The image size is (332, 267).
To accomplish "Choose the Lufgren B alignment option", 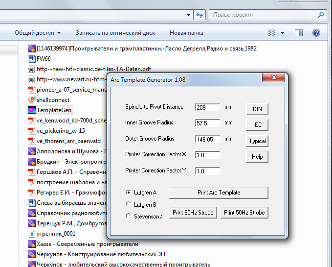I will pos(129,204).
